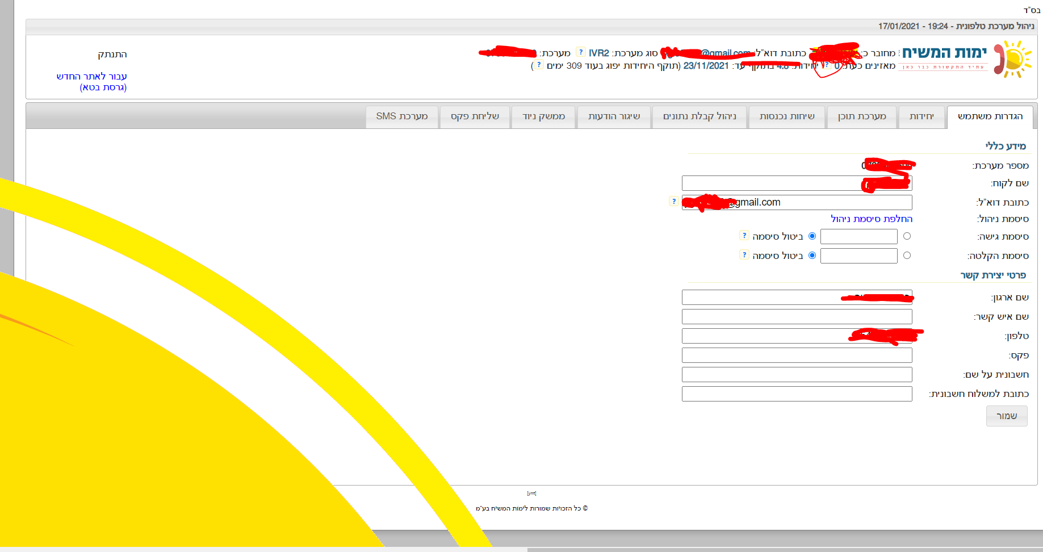The image size is (1043, 552).
Task: Follow the עבור לאתר החדש link
Action: click(x=92, y=77)
